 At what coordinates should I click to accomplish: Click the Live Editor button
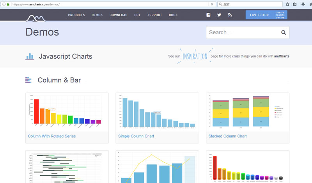[x=259, y=15]
